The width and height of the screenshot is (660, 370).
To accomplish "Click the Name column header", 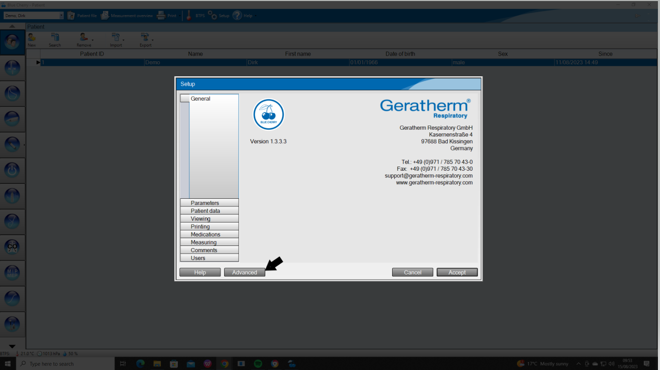I will click(x=195, y=54).
